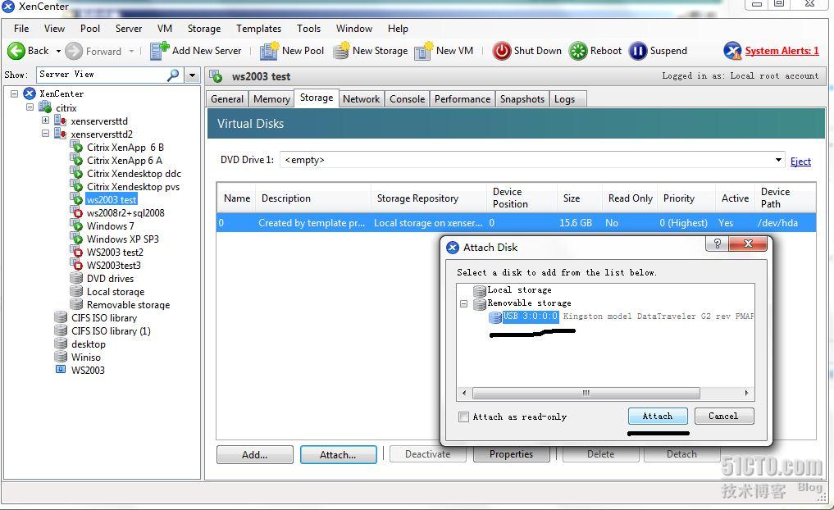Click the xenserversttd server icon

pos(61,121)
